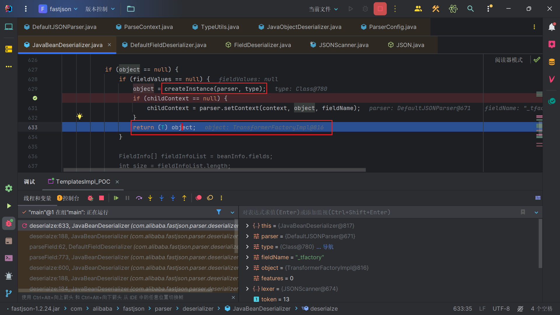Select frame parseField:62, DefaultFieldDeserializer
This screenshot has height=315, width=560.
click(x=128, y=247)
